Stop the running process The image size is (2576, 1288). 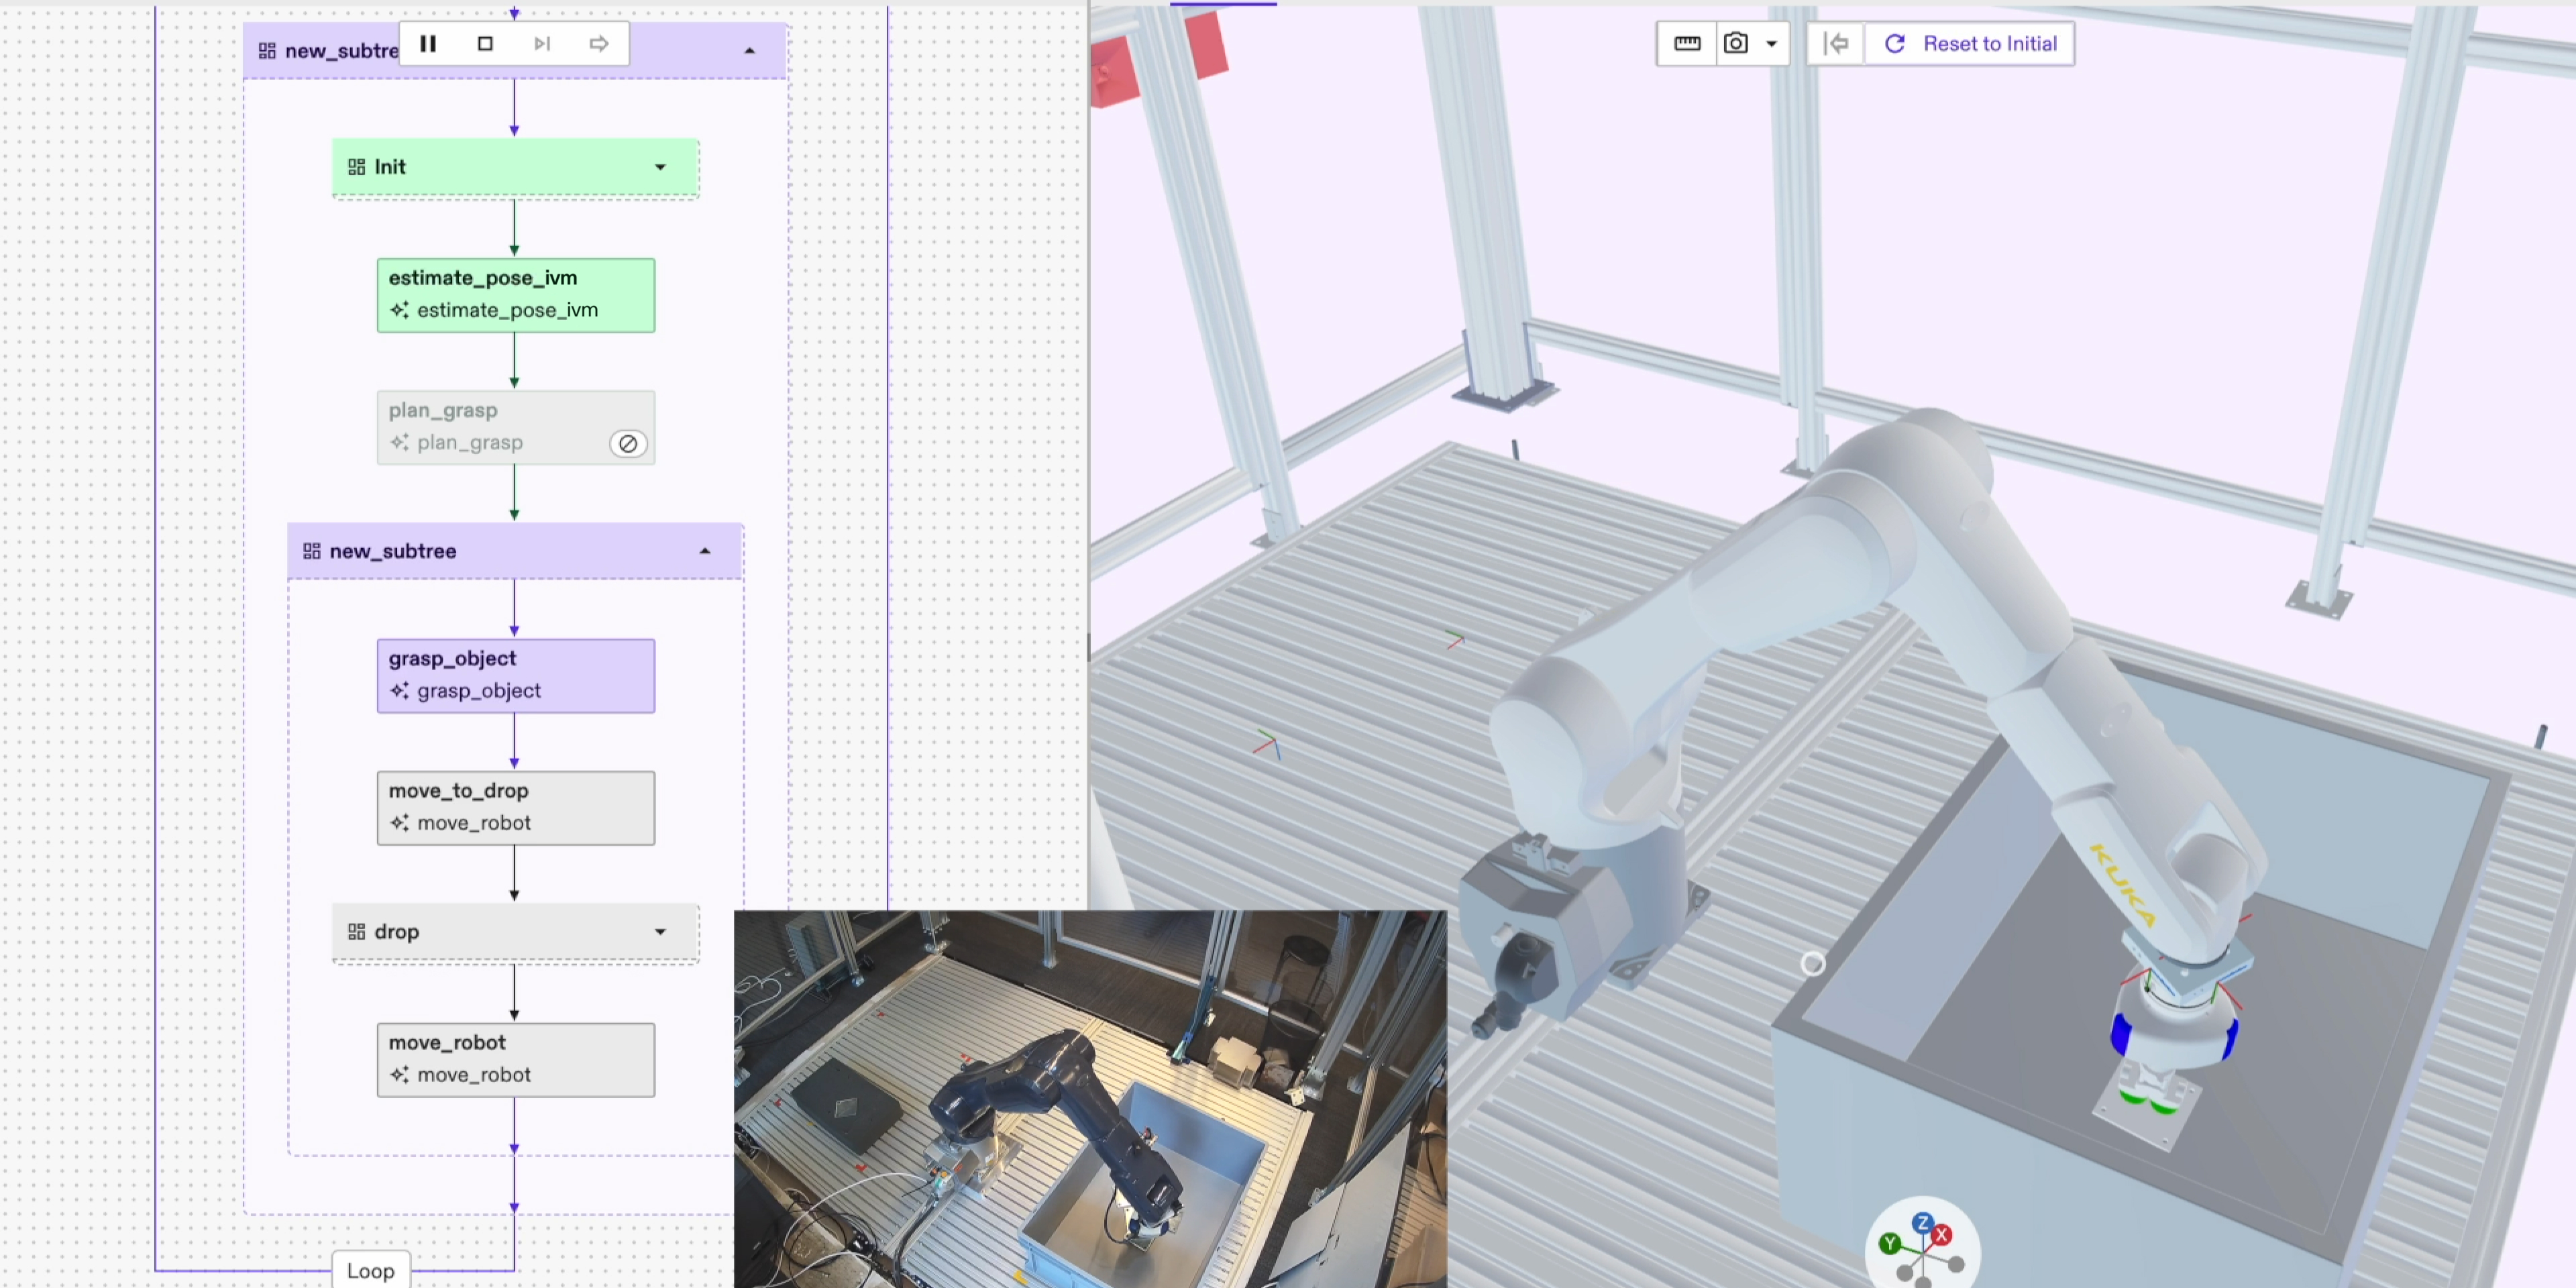(x=485, y=43)
